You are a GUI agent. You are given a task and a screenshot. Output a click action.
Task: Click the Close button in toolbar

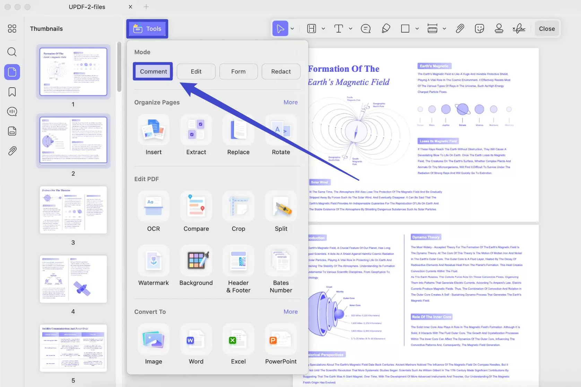[x=547, y=29]
